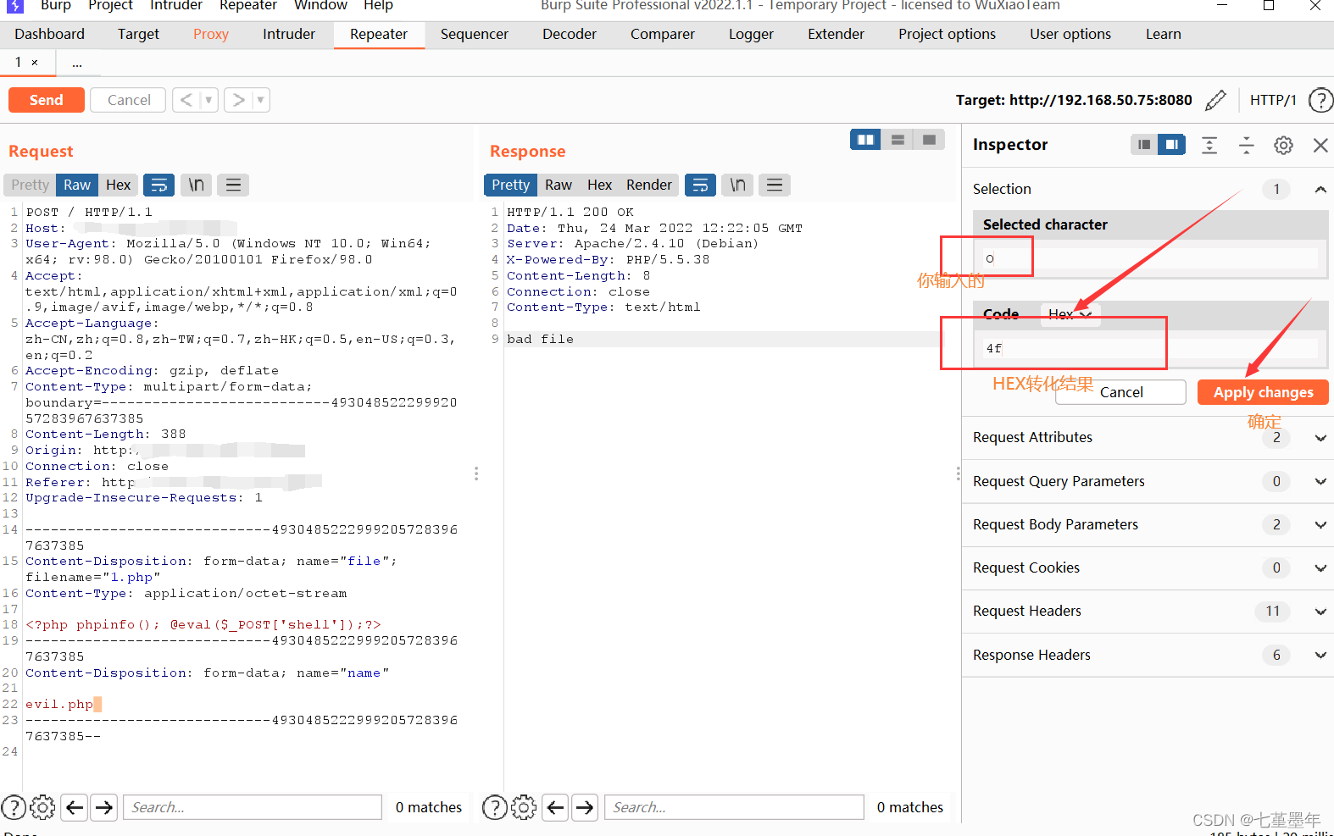Send the Repeater request
This screenshot has width=1334, height=836.
pos(47,100)
